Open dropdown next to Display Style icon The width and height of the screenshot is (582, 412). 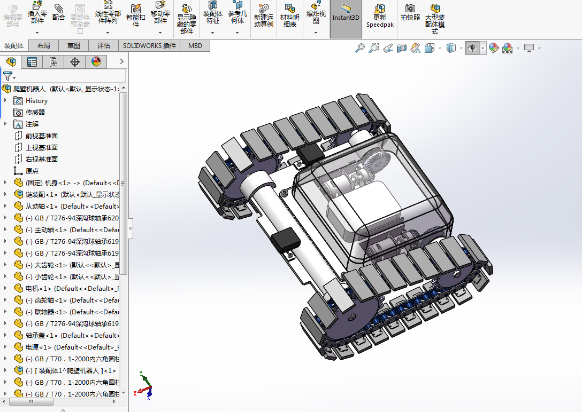(461, 48)
